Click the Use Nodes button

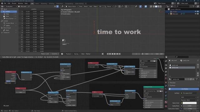tap(184, 89)
